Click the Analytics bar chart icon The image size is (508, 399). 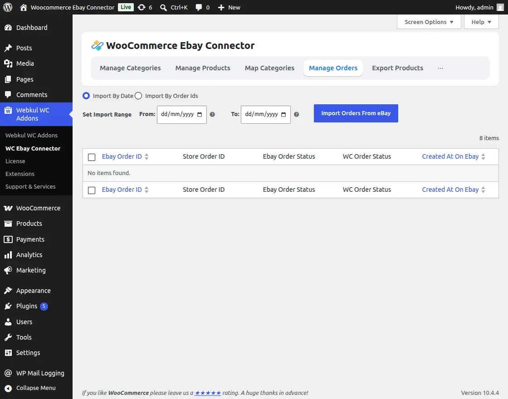8,255
